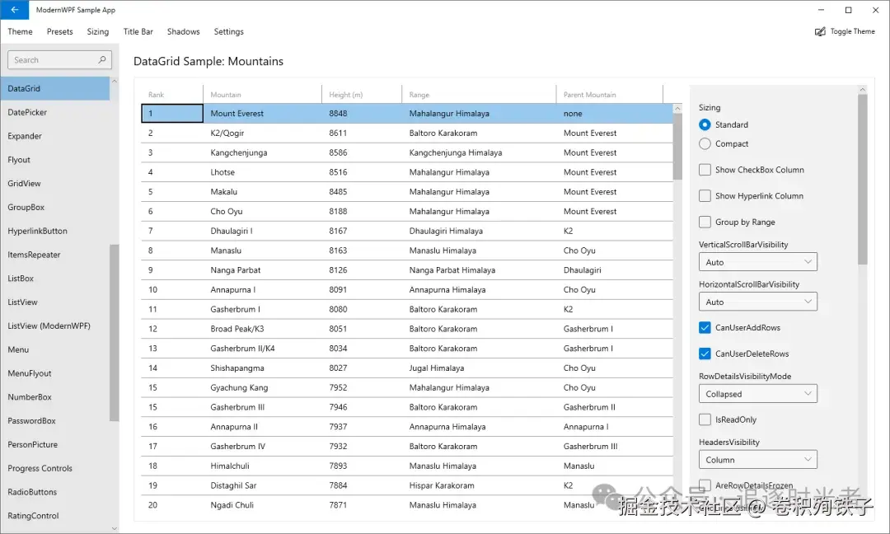Uncheck the CanUserDeleteRows checkbox
This screenshot has height=534, width=890.
click(x=705, y=354)
